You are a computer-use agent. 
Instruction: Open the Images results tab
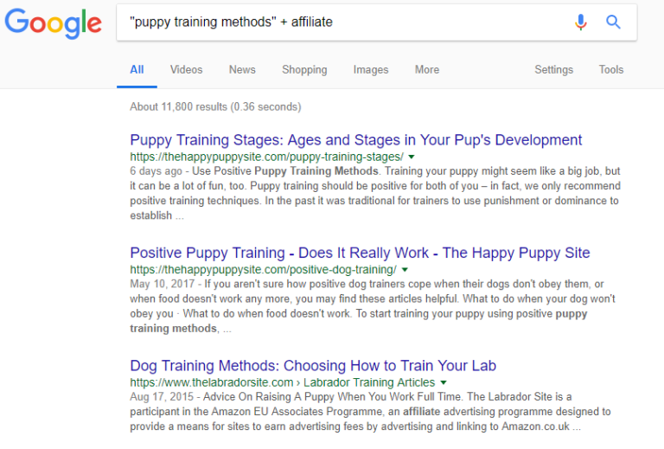[x=371, y=70]
